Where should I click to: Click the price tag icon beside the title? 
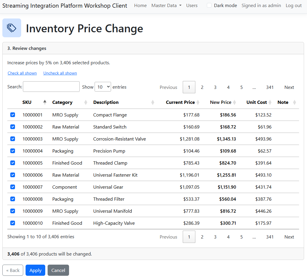[12, 28]
